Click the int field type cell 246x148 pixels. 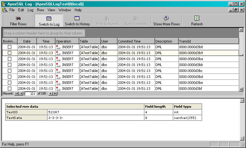click(x=187, y=112)
